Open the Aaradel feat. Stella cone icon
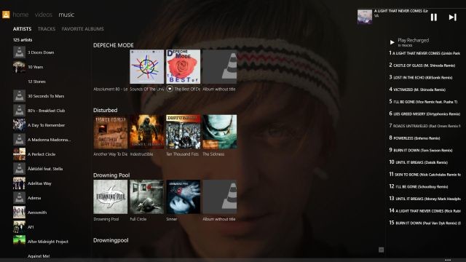 (x=19, y=169)
